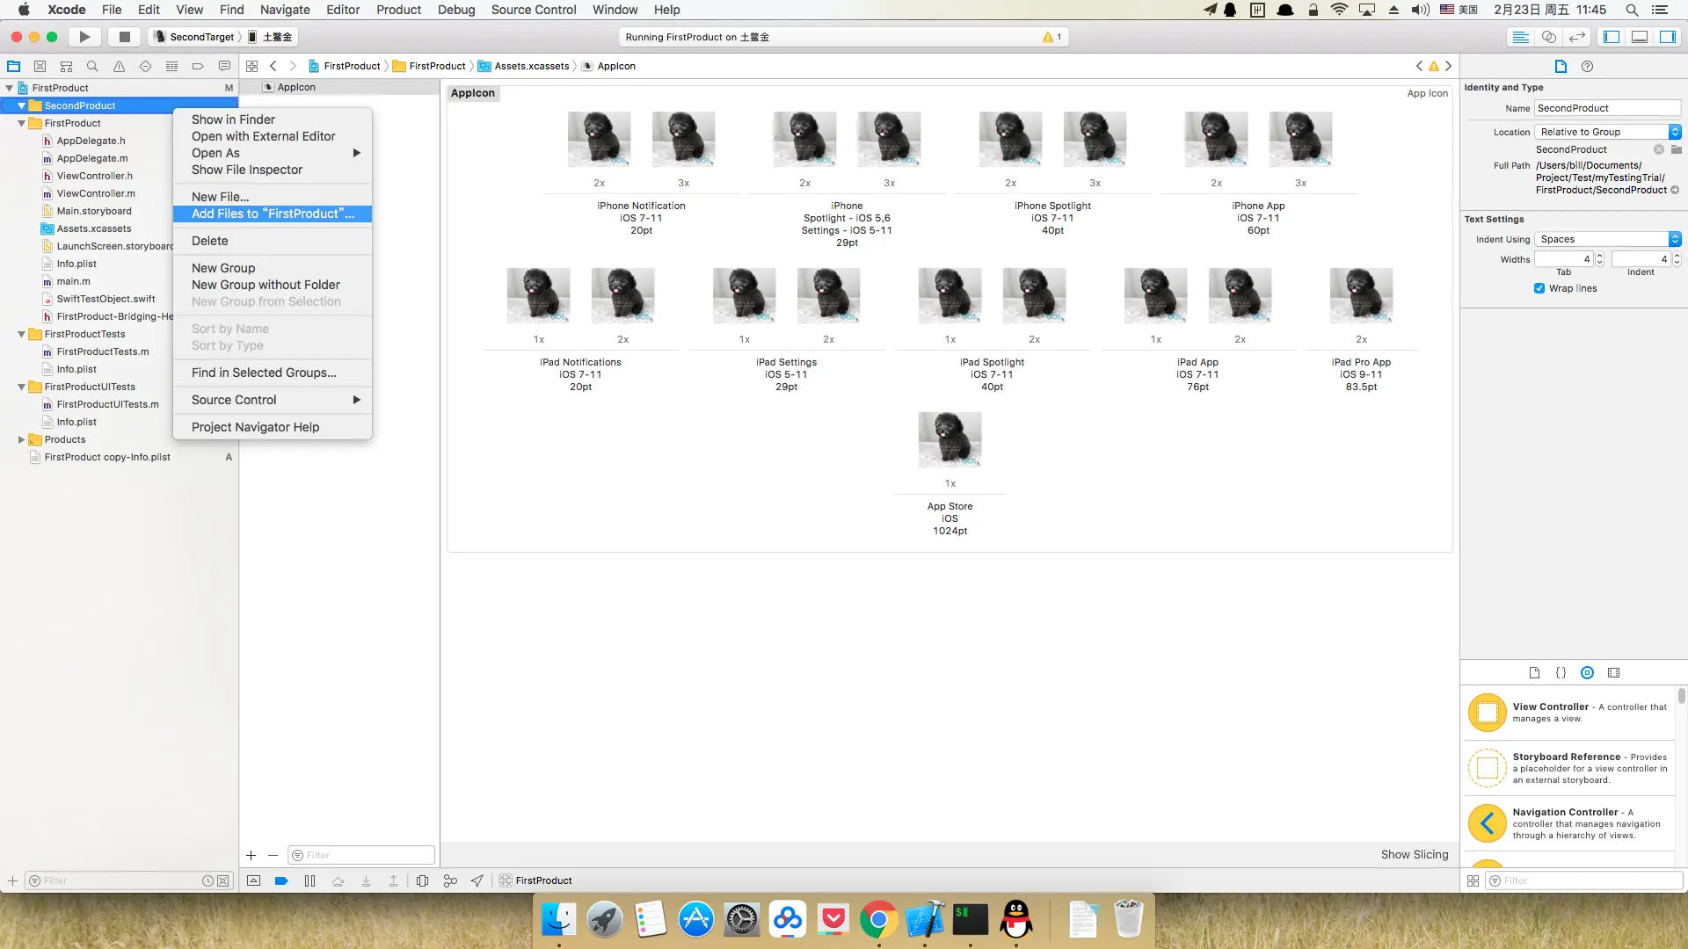Click the Object library icon

(x=1587, y=672)
